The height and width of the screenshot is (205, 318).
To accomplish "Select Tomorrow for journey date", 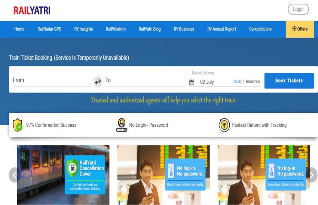I will tap(253, 81).
